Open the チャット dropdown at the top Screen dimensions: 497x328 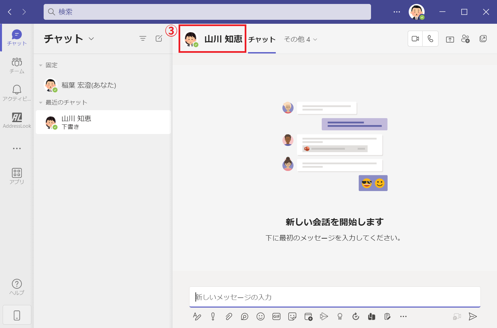click(91, 39)
